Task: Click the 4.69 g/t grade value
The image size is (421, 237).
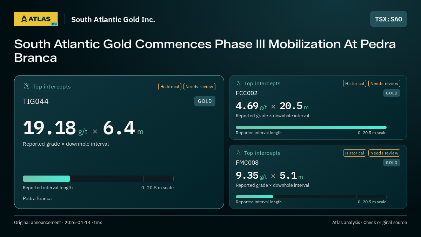Action: (x=251, y=106)
